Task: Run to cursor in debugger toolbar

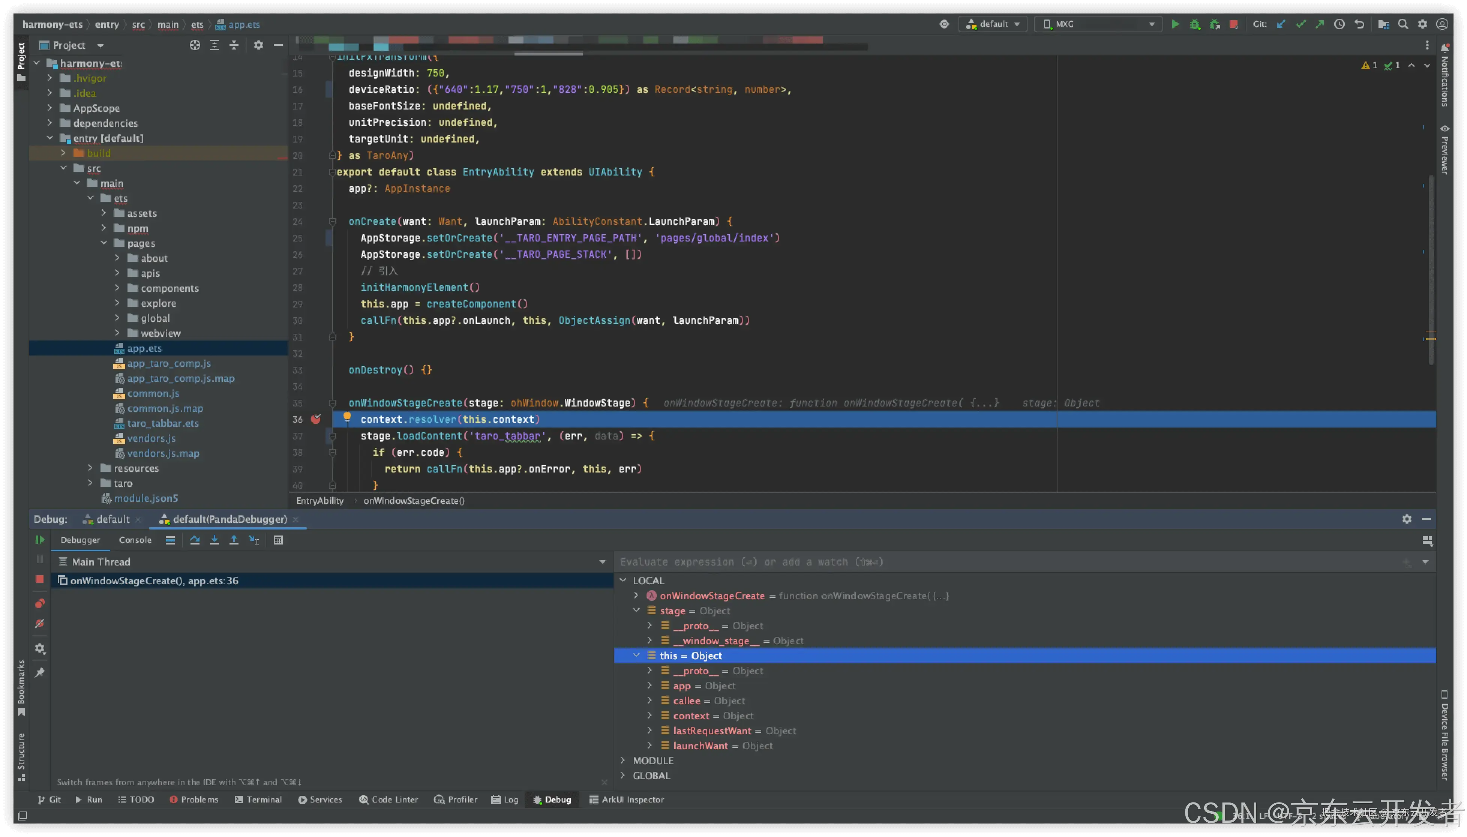Action: pyautogui.click(x=253, y=540)
